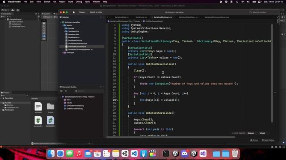Switch to the SerializedData.cs tab
286x160 pixels.
122,17
